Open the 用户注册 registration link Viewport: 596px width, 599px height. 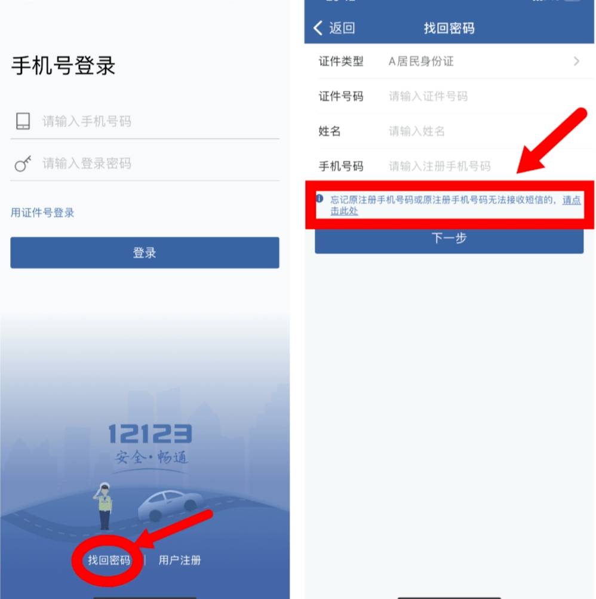[x=180, y=560]
